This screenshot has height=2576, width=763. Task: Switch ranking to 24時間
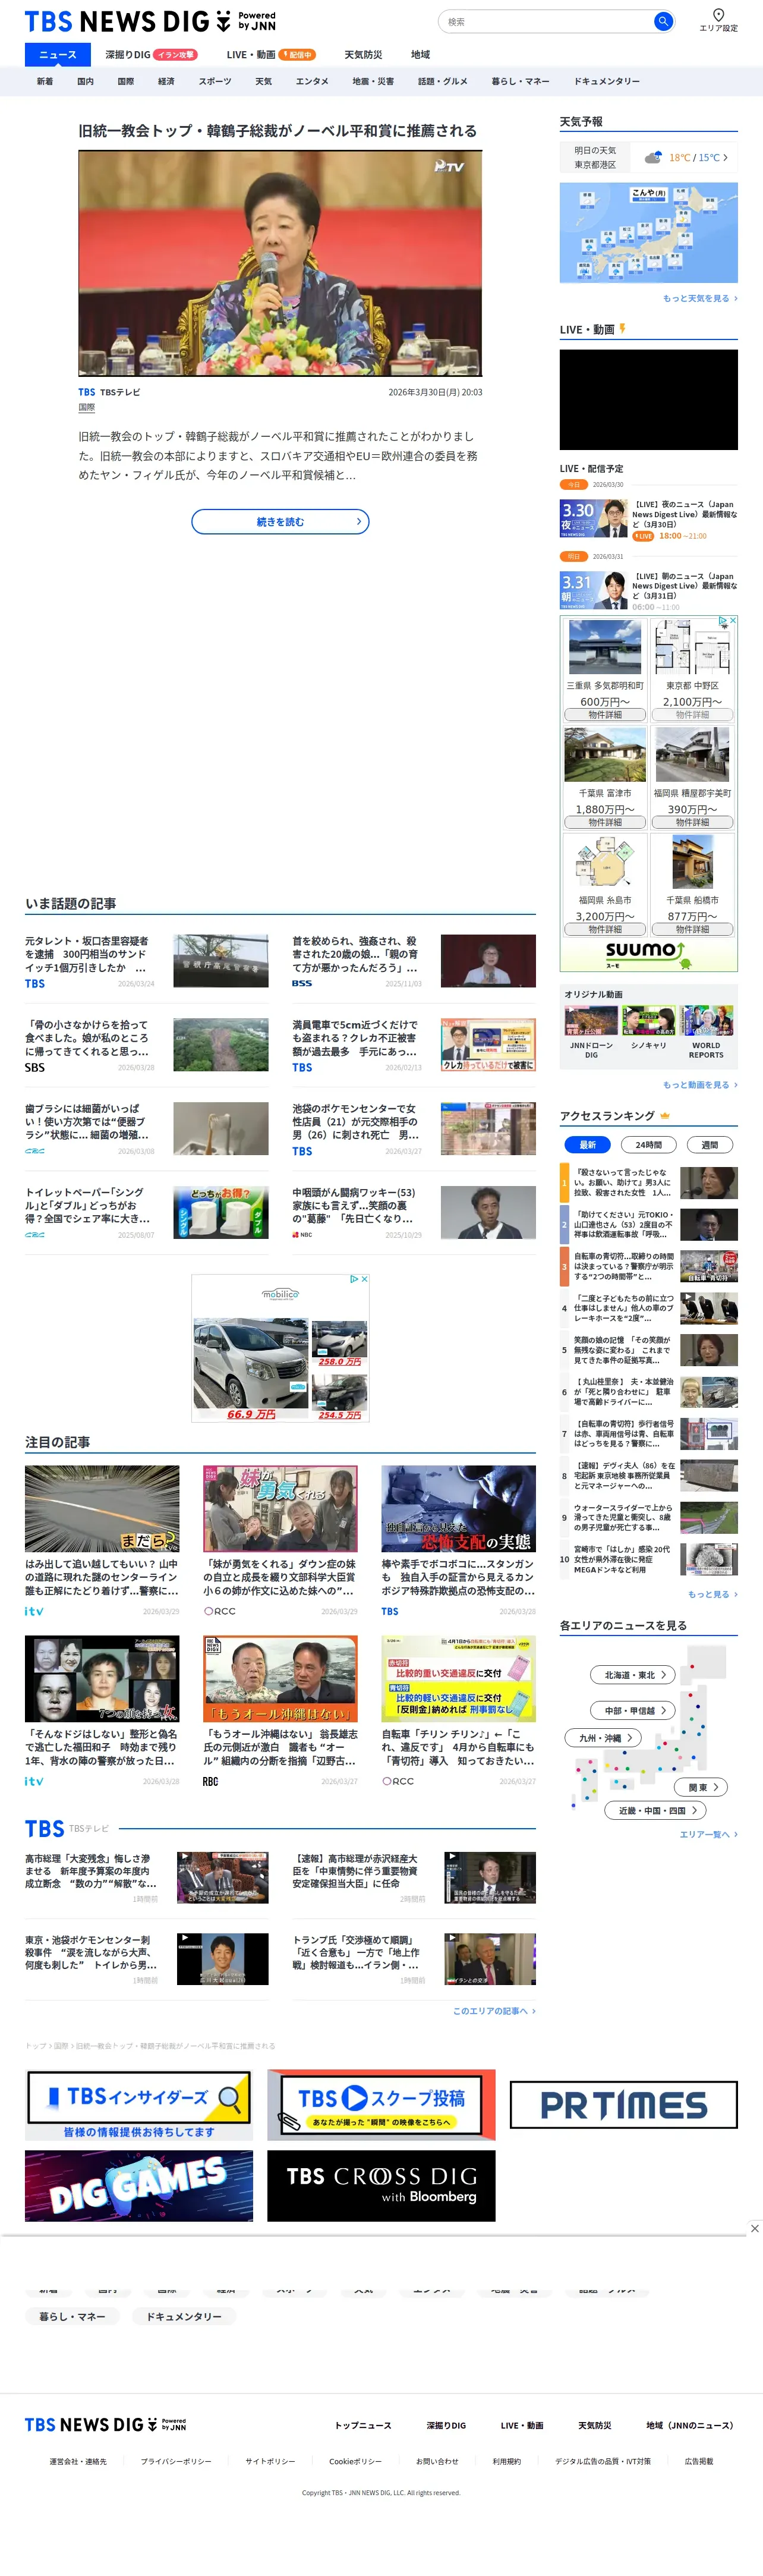[x=648, y=1144]
